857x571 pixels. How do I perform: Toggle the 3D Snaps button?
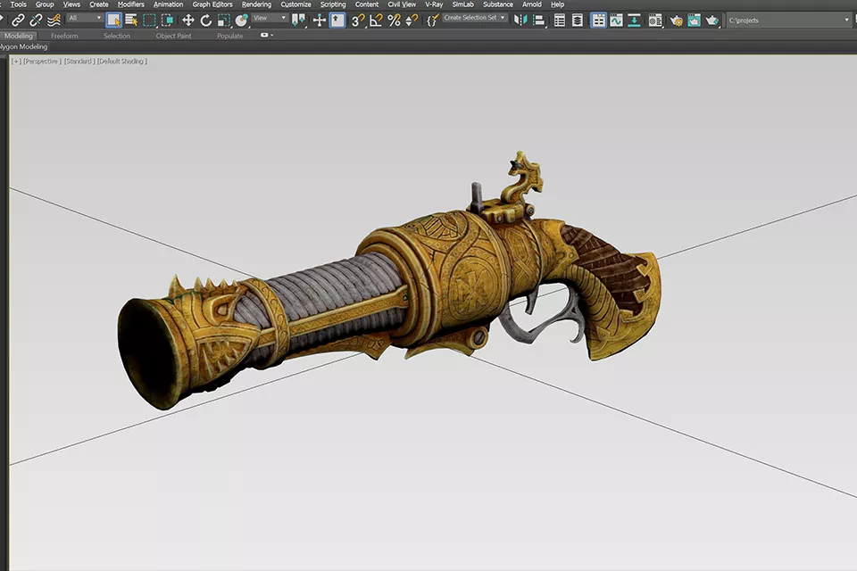coord(358,21)
